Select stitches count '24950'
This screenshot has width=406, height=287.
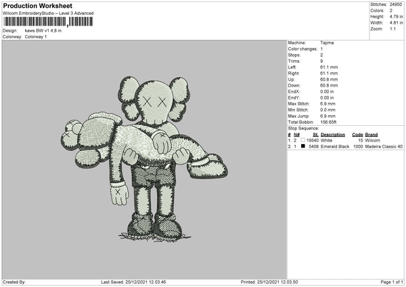[x=396, y=5]
